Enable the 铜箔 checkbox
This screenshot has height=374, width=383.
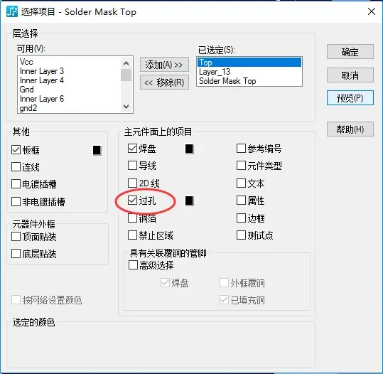[132, 218]
